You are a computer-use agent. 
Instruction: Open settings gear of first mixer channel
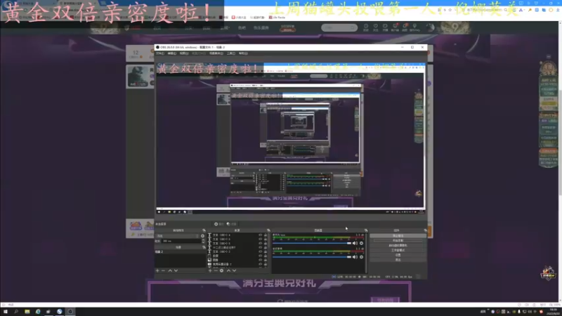pyautogui.click(x=361, y=243)
